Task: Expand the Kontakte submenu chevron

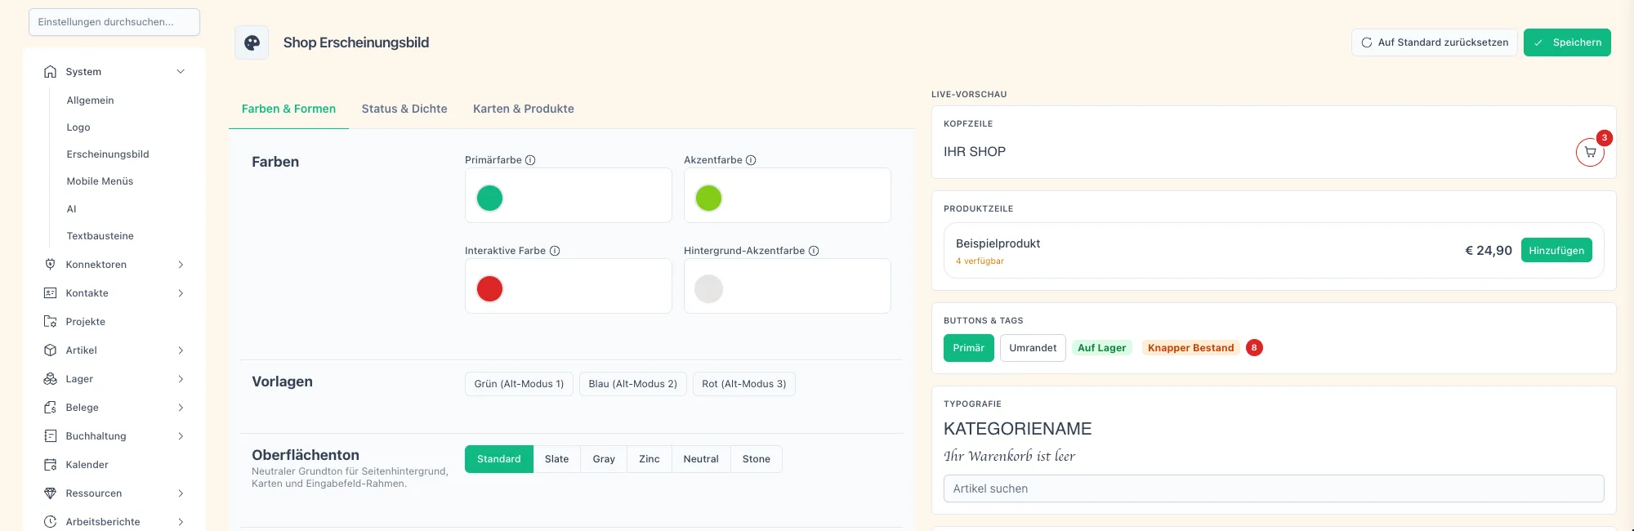Action: coord(181,293)
